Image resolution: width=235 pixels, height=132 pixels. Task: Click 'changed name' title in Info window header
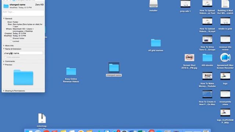point(17,5)
